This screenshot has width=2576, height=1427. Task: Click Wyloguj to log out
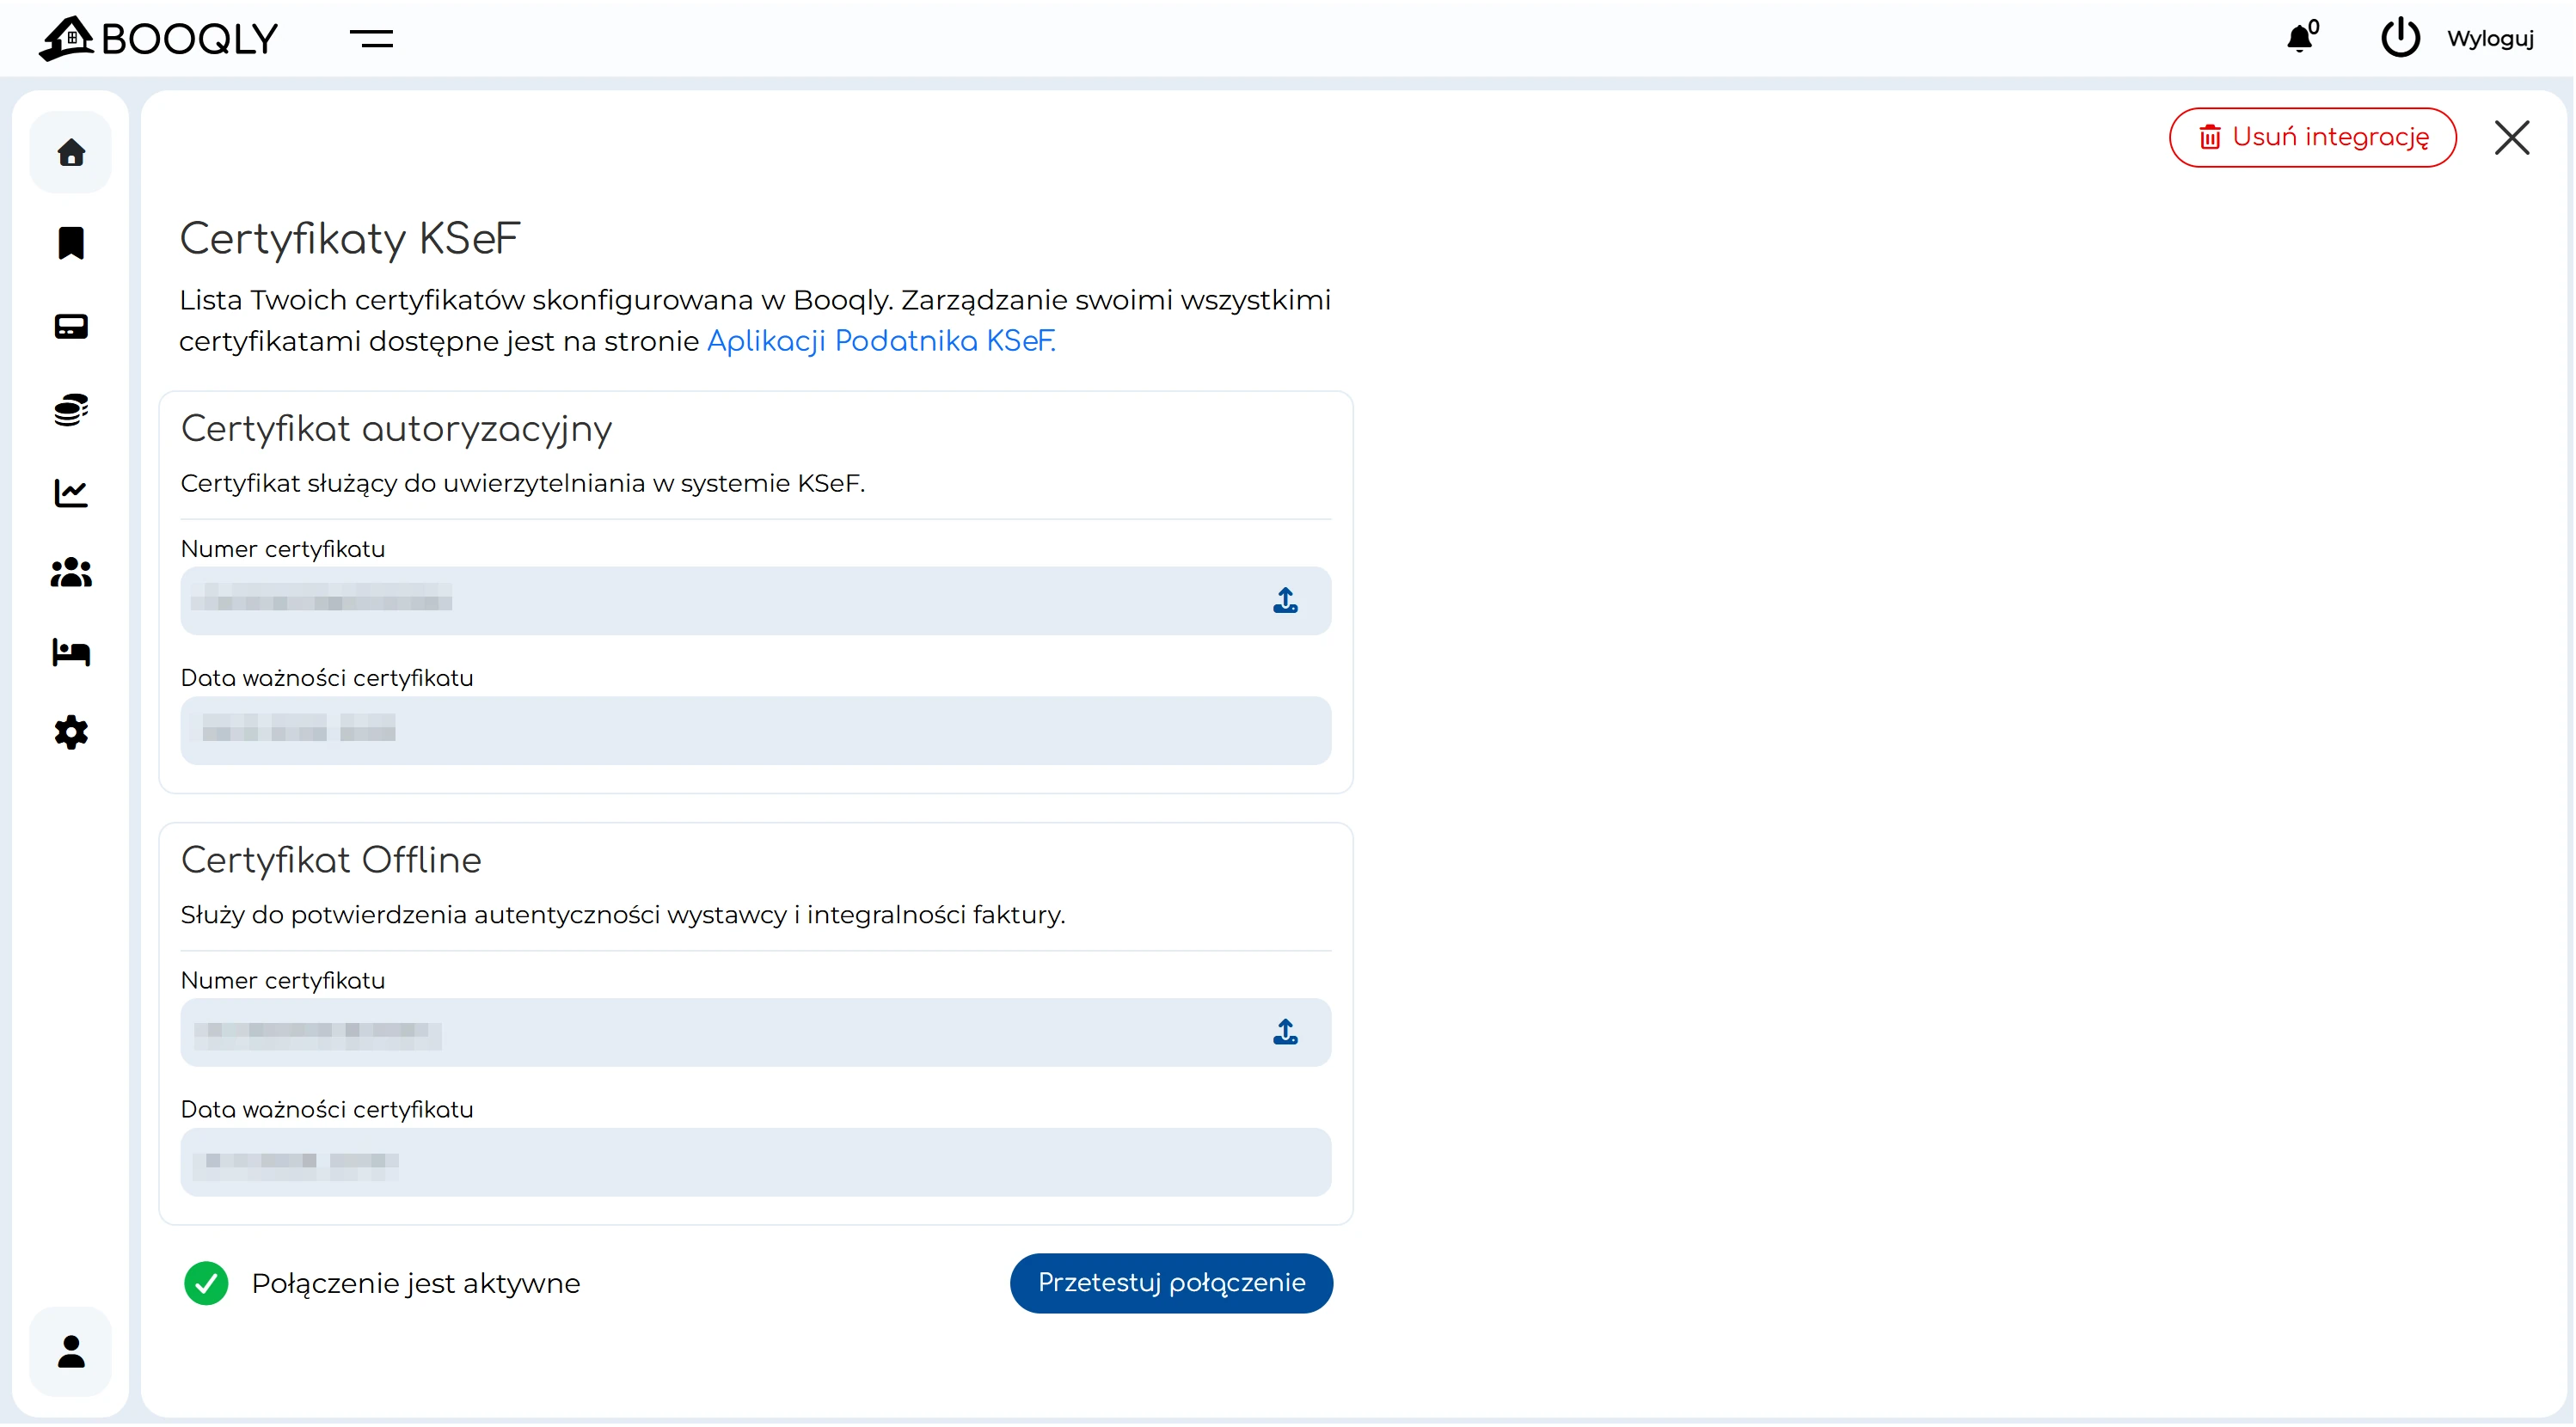tap(2489, 38)
